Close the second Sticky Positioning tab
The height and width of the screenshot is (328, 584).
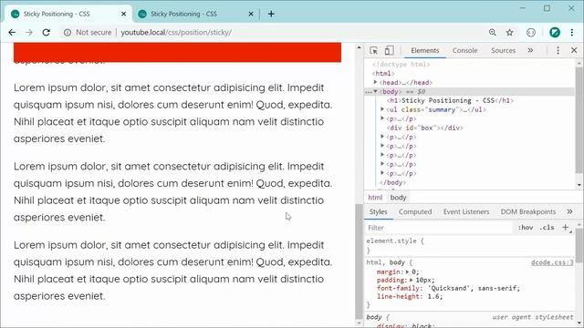tap(251, 14)
